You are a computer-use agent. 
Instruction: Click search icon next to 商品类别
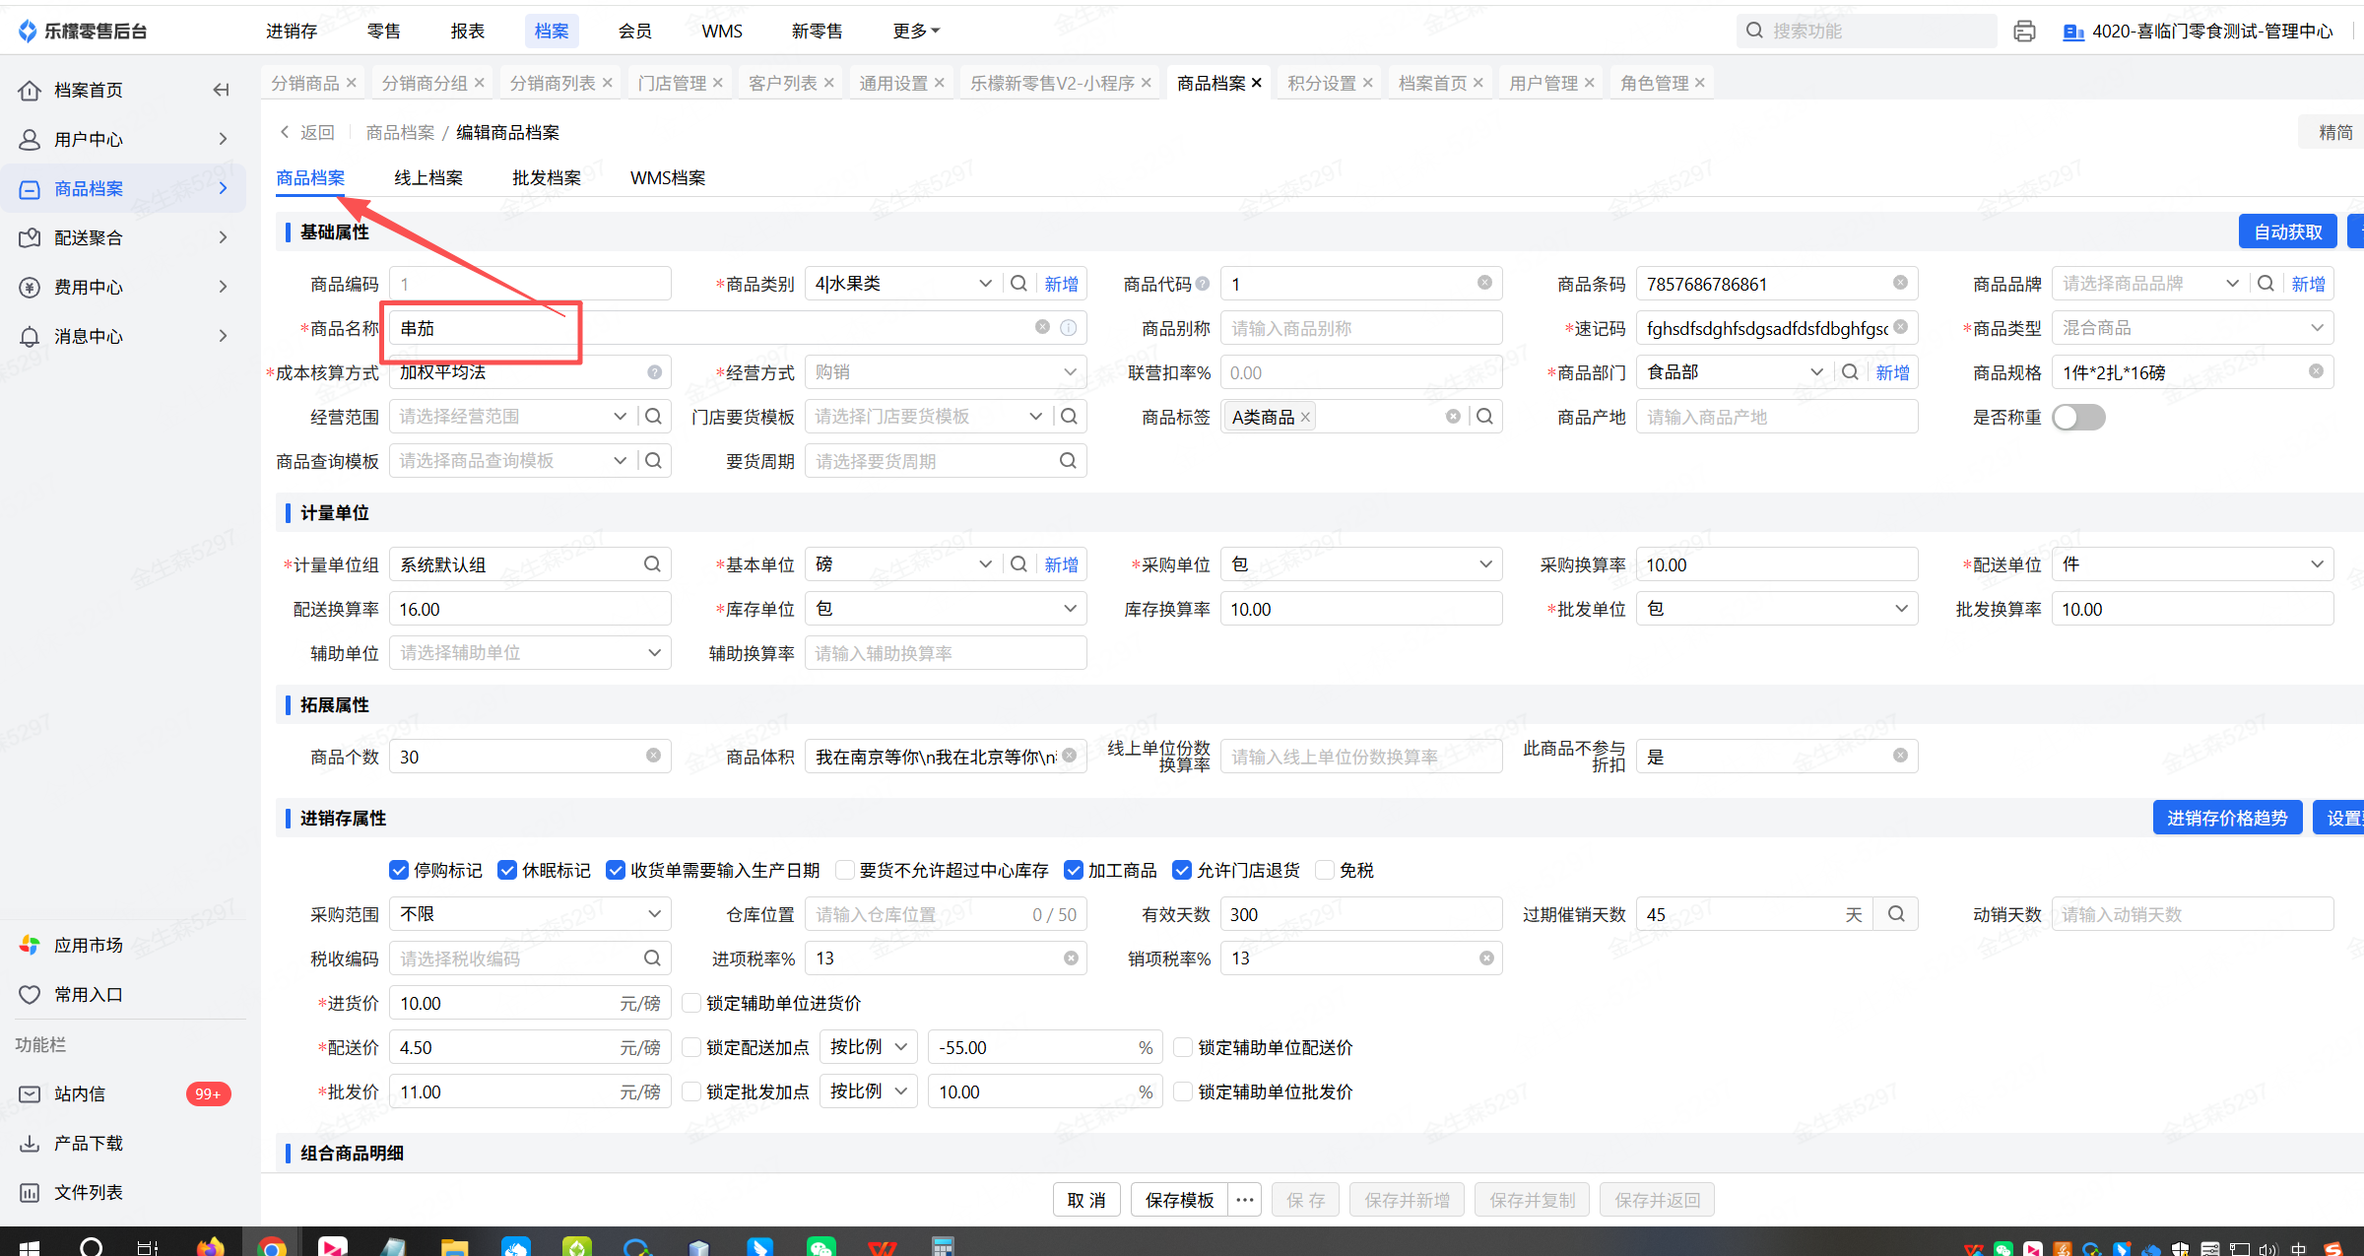point(1019,284)
